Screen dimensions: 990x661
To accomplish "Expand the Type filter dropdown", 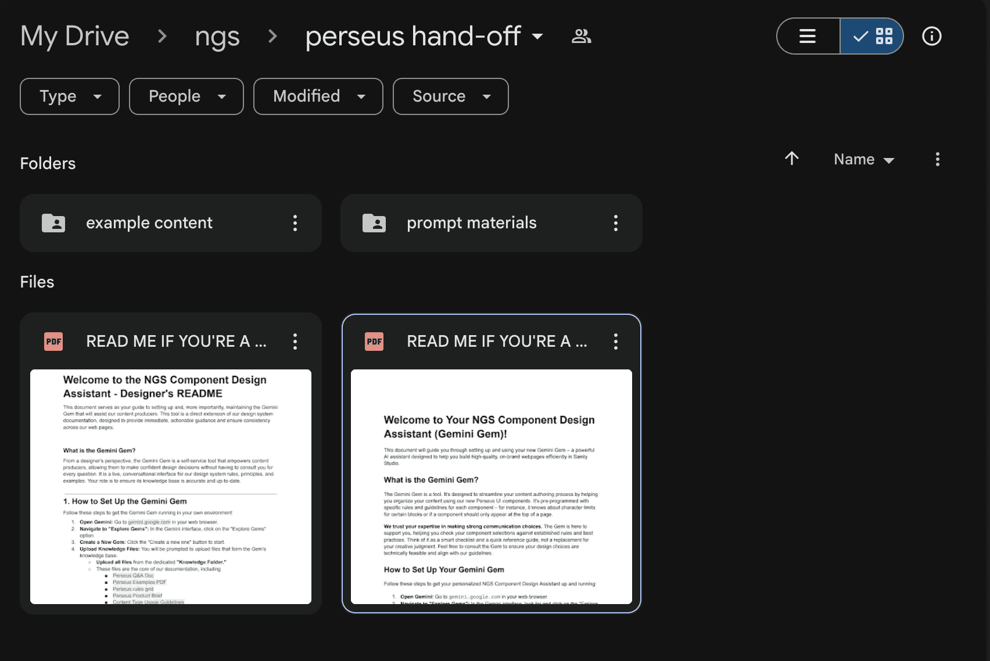I will 70,96.
